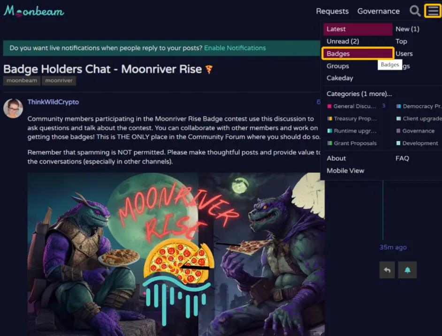Switch to Mobile View
Image resolution: width=442 pixels, height=336 pixels.
[x=345, y=171]
